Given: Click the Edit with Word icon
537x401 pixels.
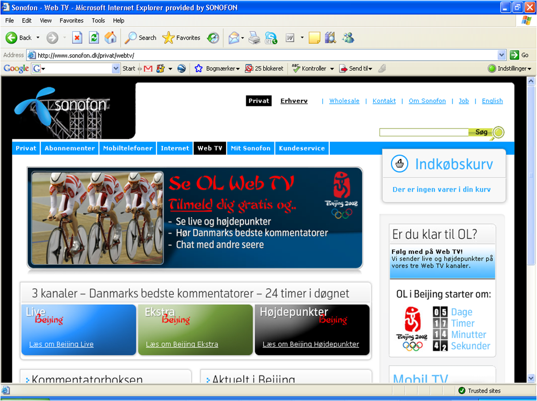Looking at the screenshot, I should coord(290,38).
